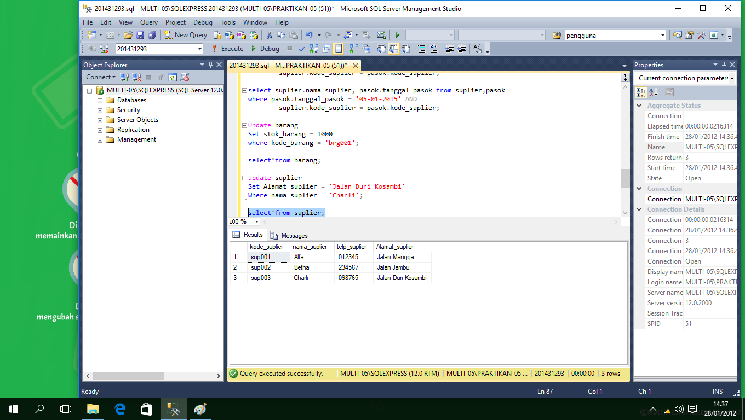The image size is (745, 420).
Task: Parse the query using the checkmark icon
Action: coord(301,49)
